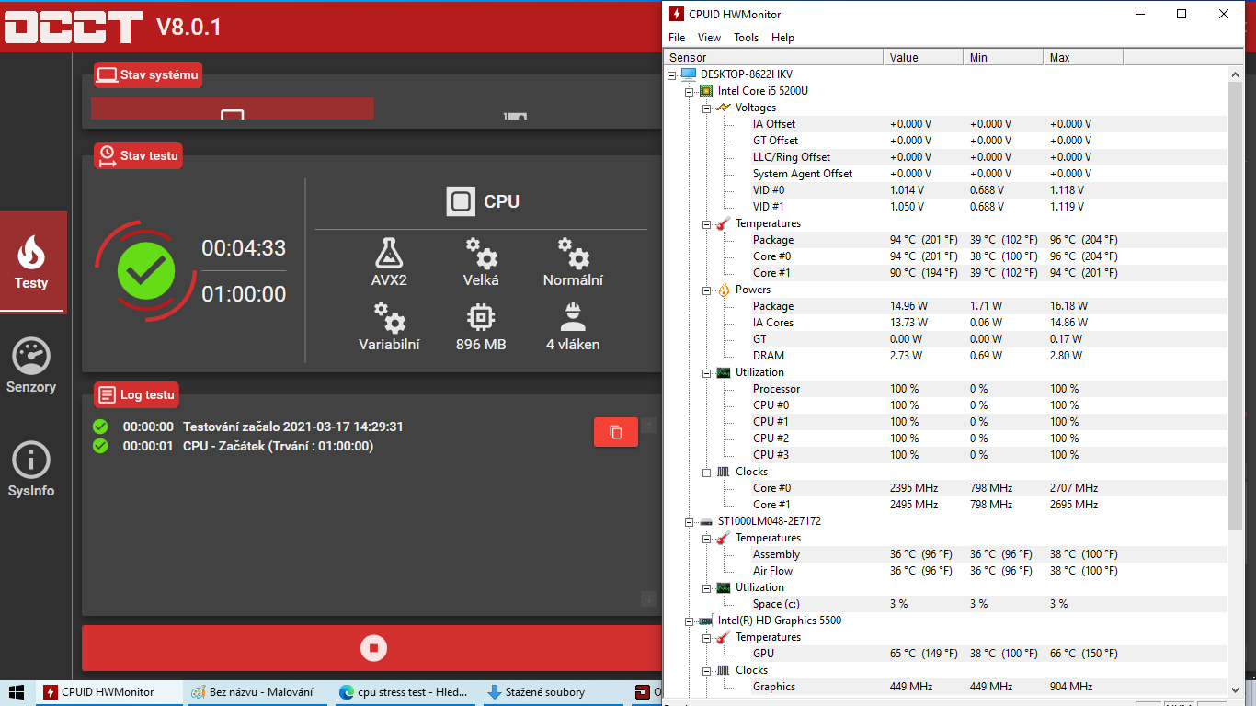Collapse the ST1000LM048-2E7172 drive node
This screenshot has height=706, width=1256.
click(x=689, y=521)
